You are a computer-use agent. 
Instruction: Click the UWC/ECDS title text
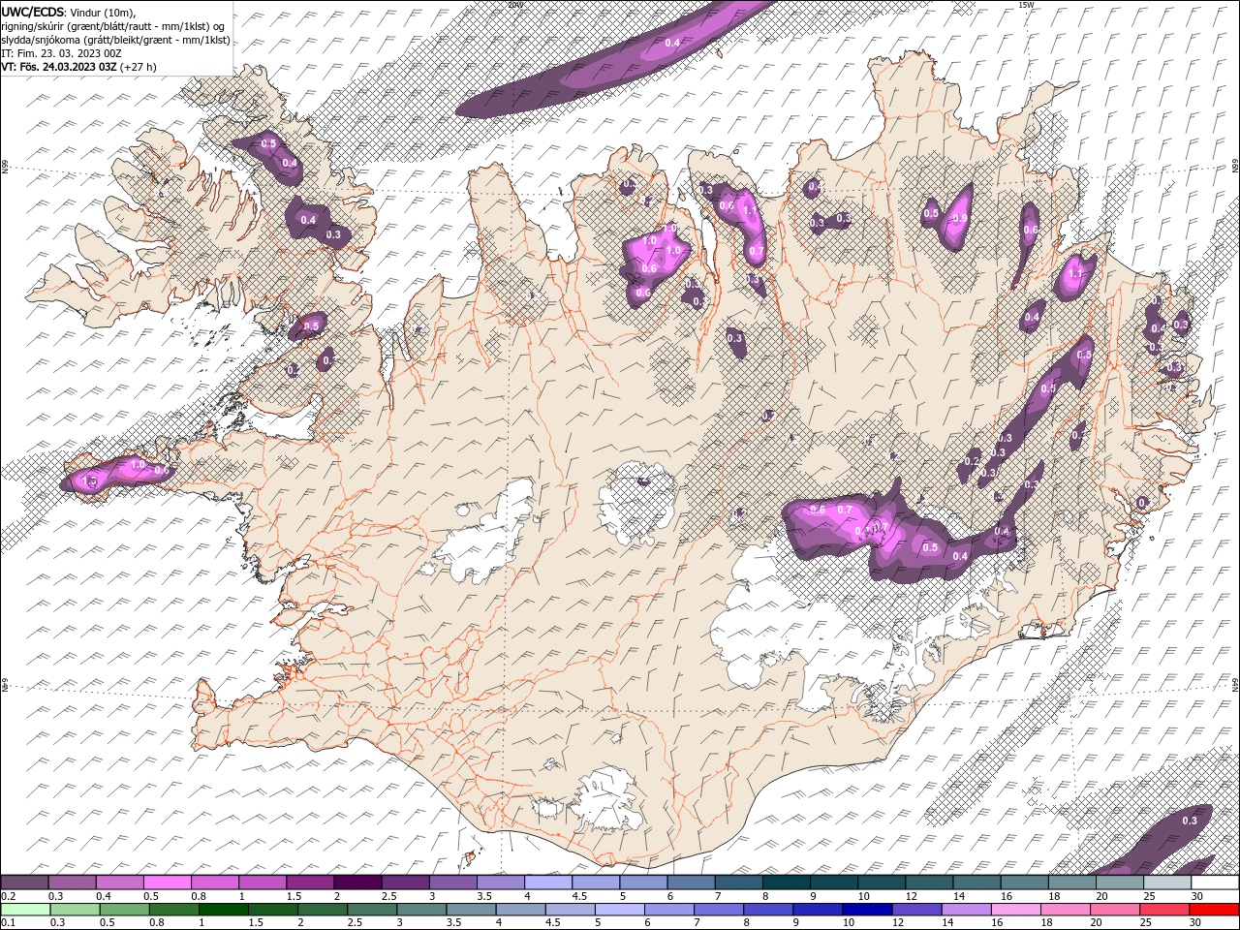pyautogui.click(x=33, y=11)
